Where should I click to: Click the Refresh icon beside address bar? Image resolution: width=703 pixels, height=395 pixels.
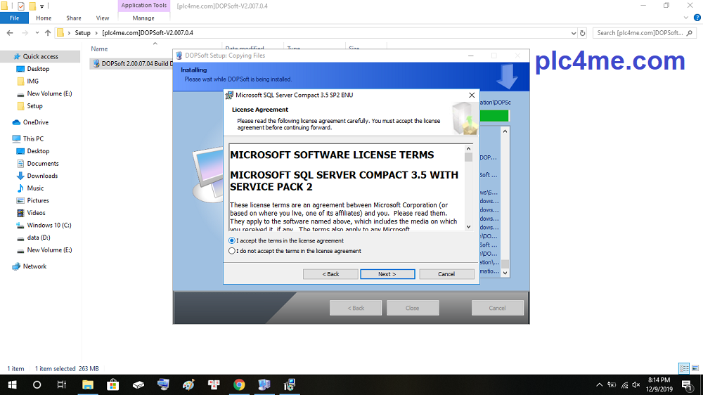583,33
